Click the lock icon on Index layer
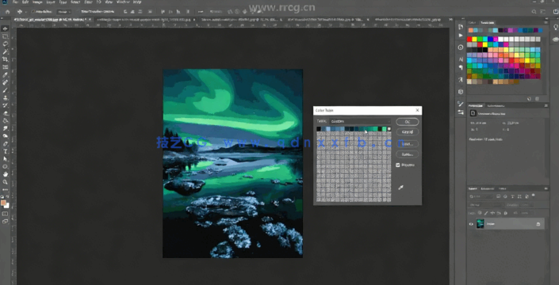The height and width of the screenshot is (285, 559). (x=538, y=224)
